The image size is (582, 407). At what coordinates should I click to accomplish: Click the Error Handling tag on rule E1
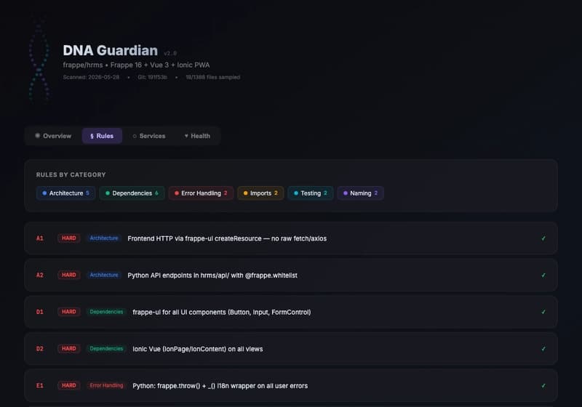click(x=106, y=385)
